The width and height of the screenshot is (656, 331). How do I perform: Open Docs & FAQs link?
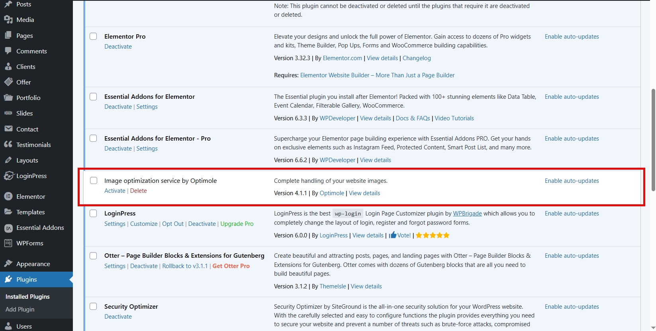point(413,118)
